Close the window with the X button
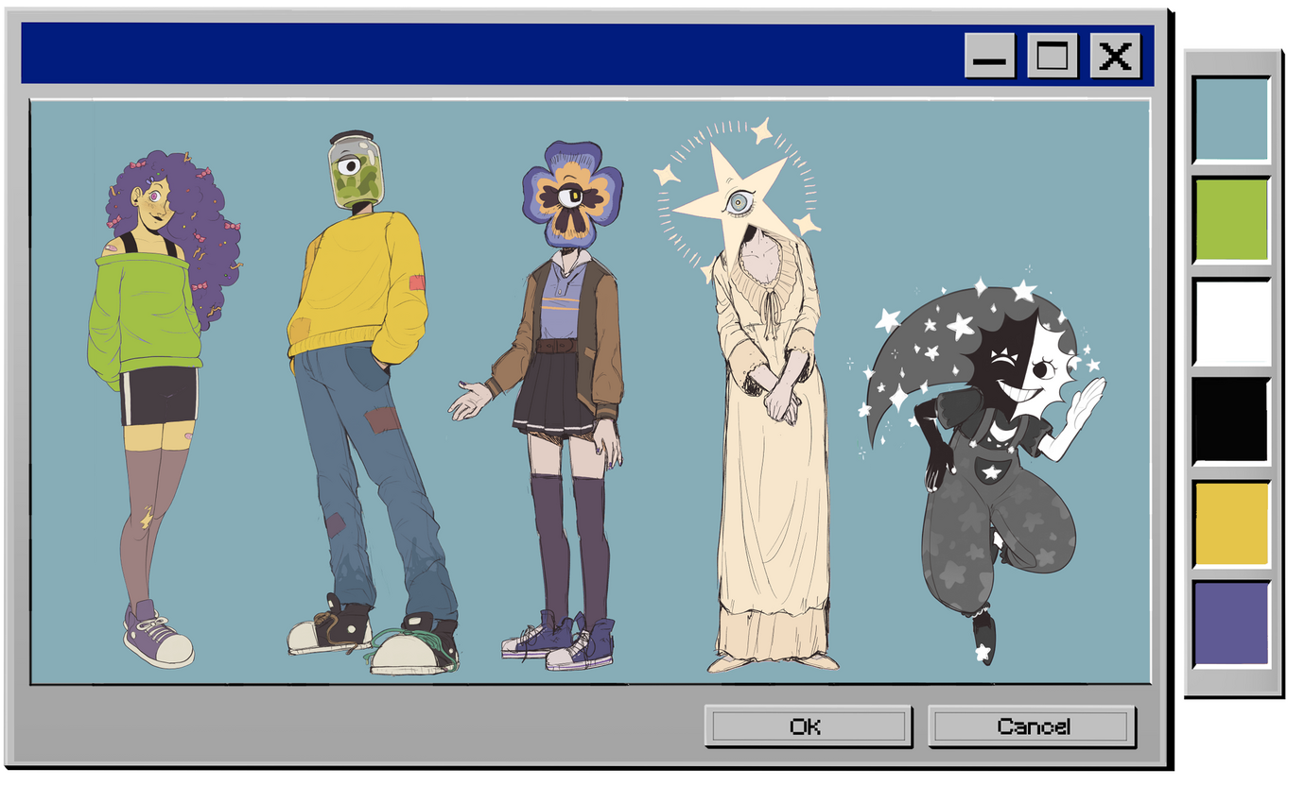 coord(1115,56)
